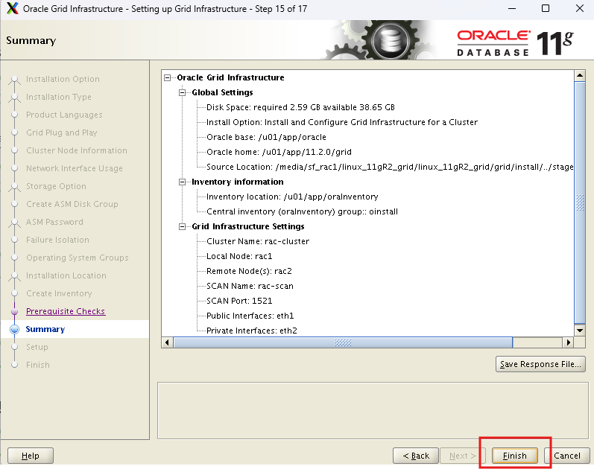Click the vertical scrollbar thumb
This screenshot has width=594, height=469.
pyautogui.click(x=580, y=202)
